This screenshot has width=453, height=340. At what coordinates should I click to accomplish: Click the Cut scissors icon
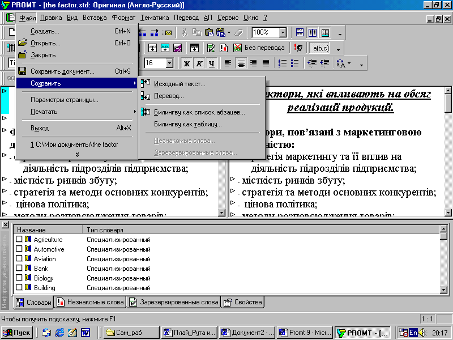[185, 32]
